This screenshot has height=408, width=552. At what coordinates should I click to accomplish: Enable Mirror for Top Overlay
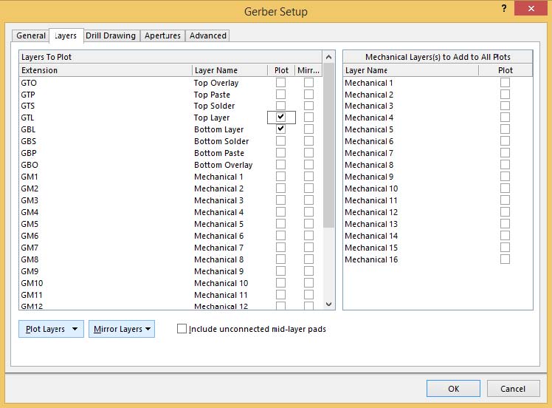(308, 83)
